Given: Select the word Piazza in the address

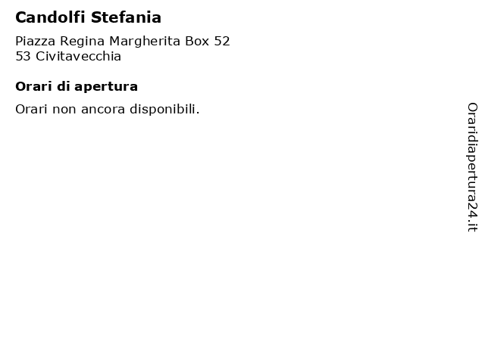Looking at the screenshot, I should click(x=36, y=42).
